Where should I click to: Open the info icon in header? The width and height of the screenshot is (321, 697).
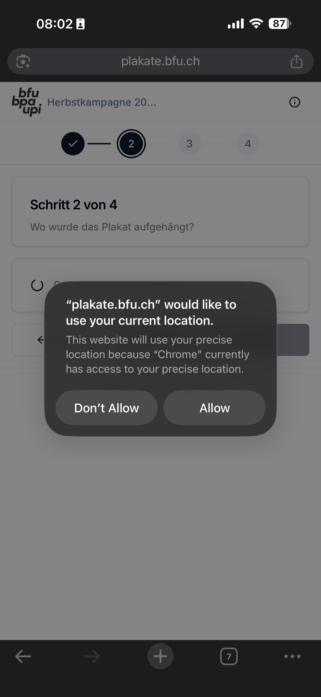[294, 102]
